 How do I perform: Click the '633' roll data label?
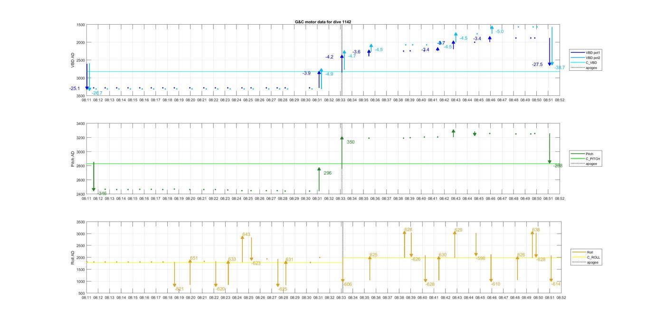(232, 260)
